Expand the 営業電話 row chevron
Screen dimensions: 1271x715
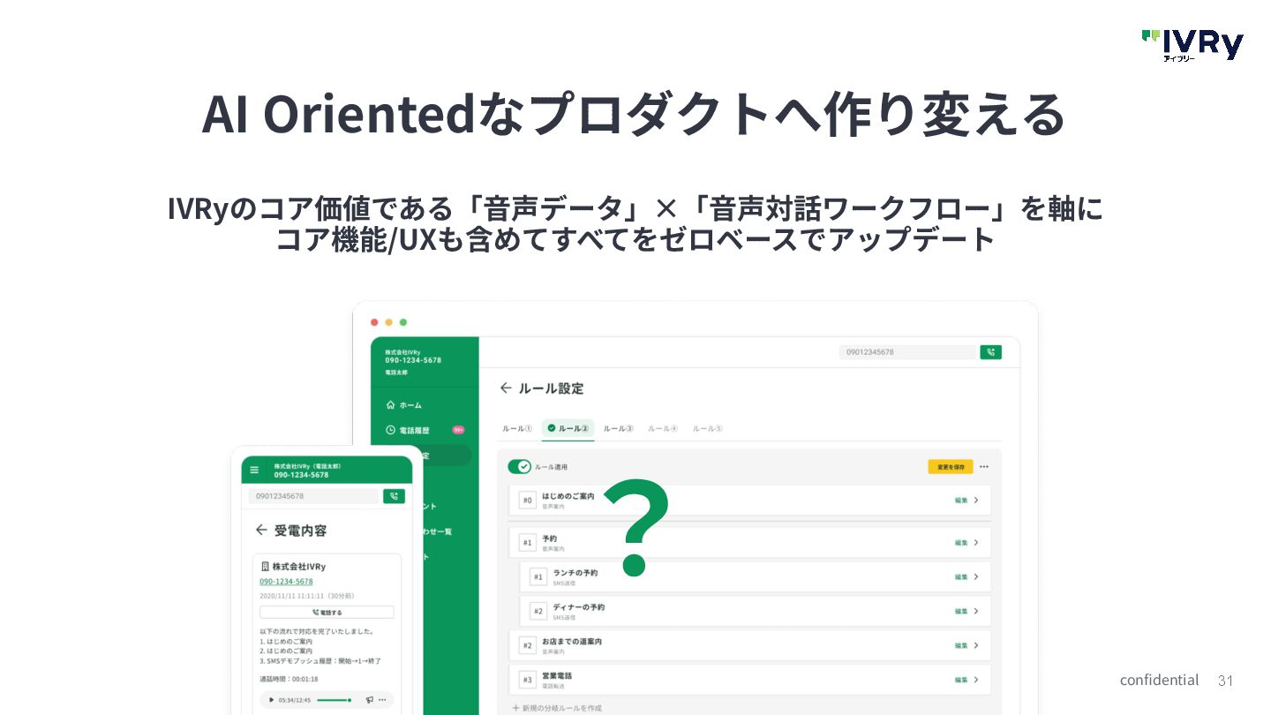pyautogui.click(x=976, y=680)
